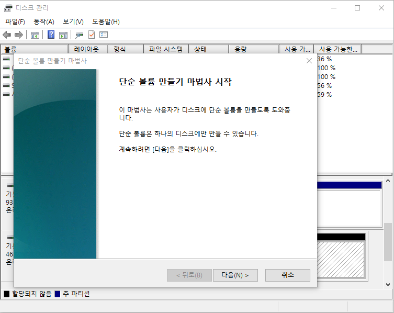Click the checkmark properties toolbar icon
The image size is (394, 313).
[x=92, y=35]
